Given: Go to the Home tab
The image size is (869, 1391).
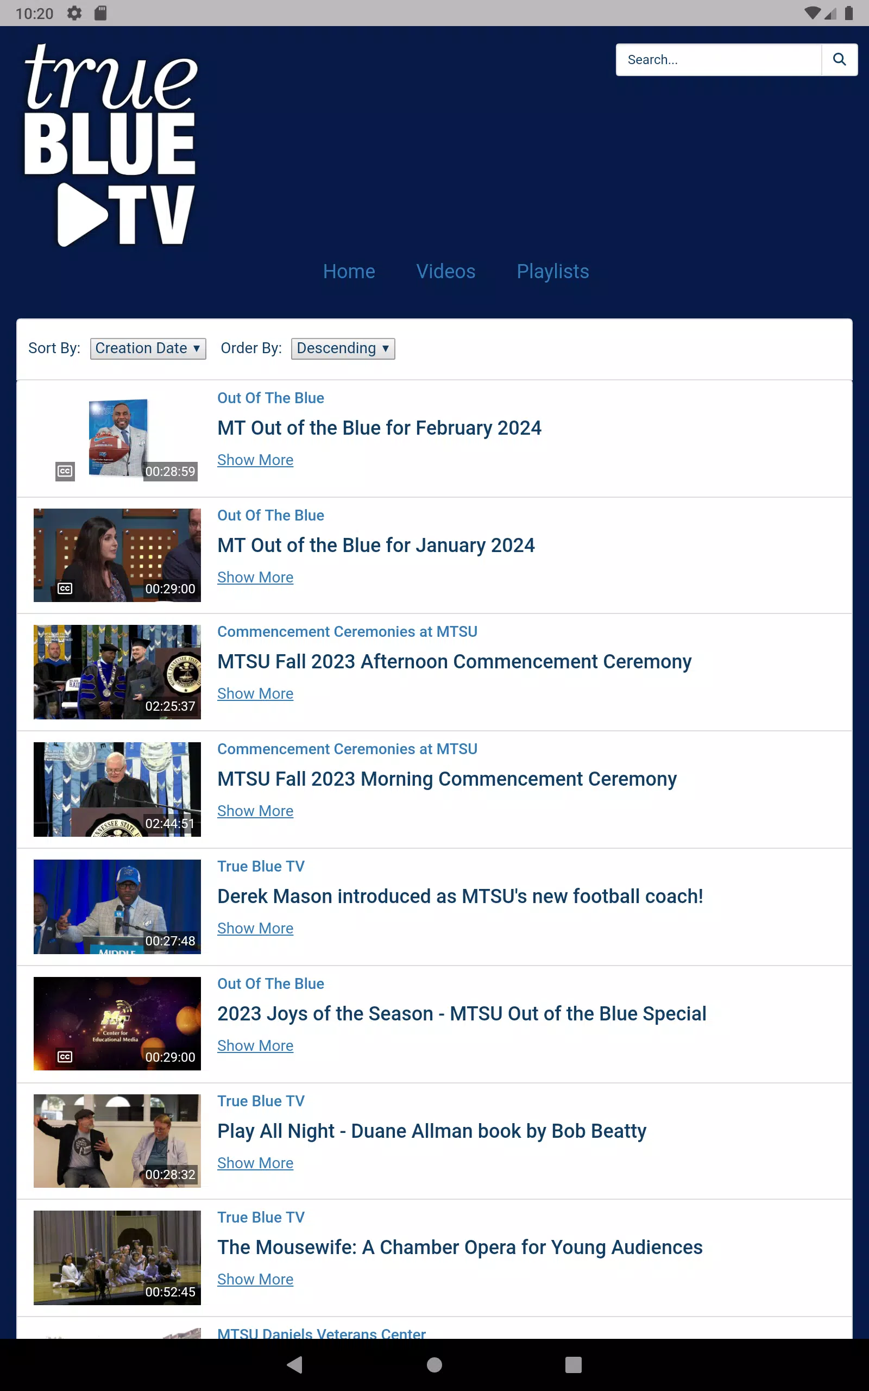Looking at the screenshot, I should [x=349, y=271].
